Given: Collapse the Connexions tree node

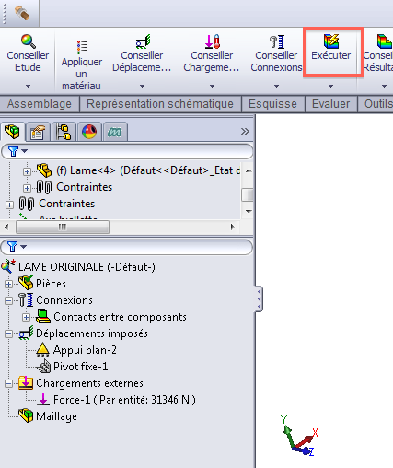Looking at the screenshot, I should pyautogui.click(x=9, y=300).
